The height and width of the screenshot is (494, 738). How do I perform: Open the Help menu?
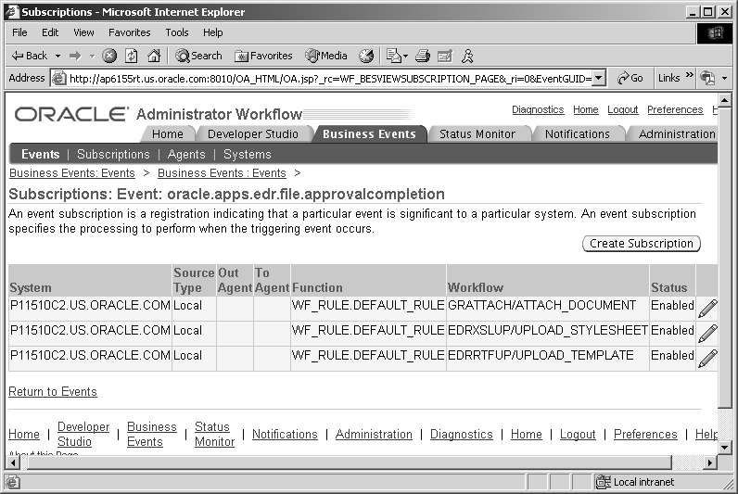click(212, 32)
